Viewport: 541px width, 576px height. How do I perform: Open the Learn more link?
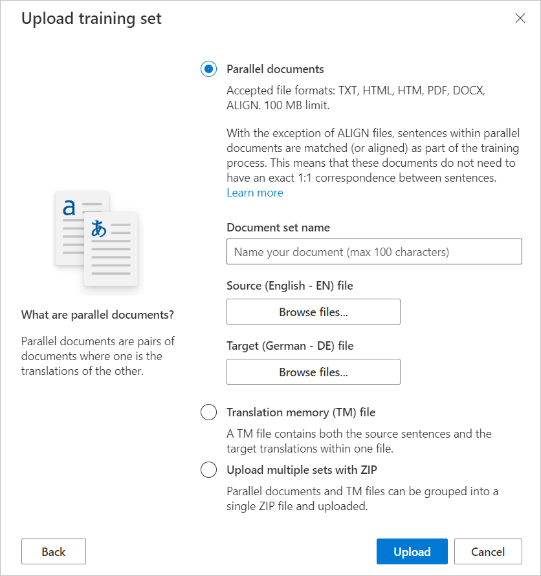tap(254, 192)
